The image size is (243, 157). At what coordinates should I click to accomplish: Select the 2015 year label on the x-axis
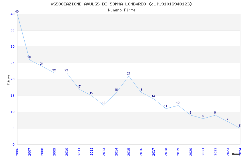click(x=129, y=152)
